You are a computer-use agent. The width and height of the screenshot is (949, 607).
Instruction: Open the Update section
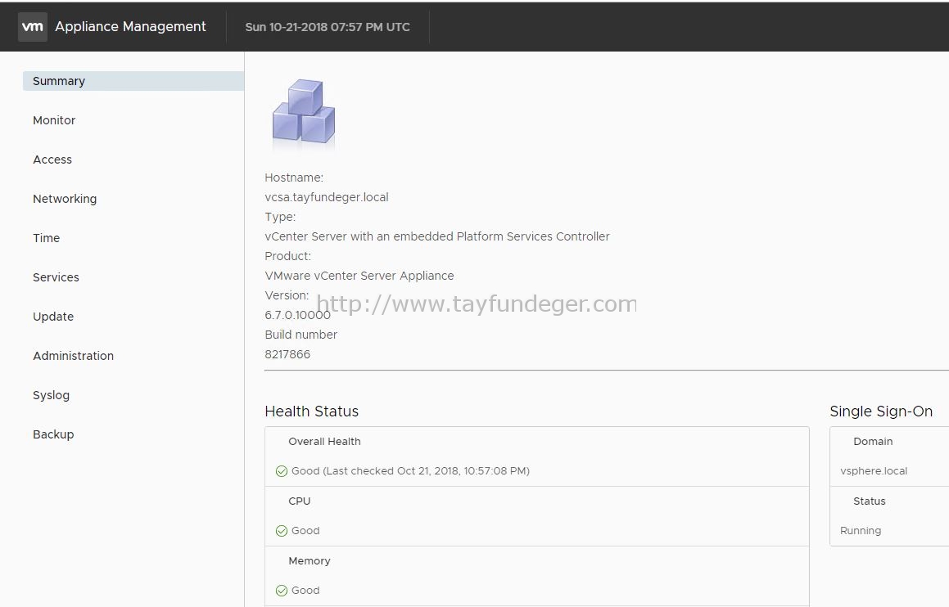click(53, 317)
